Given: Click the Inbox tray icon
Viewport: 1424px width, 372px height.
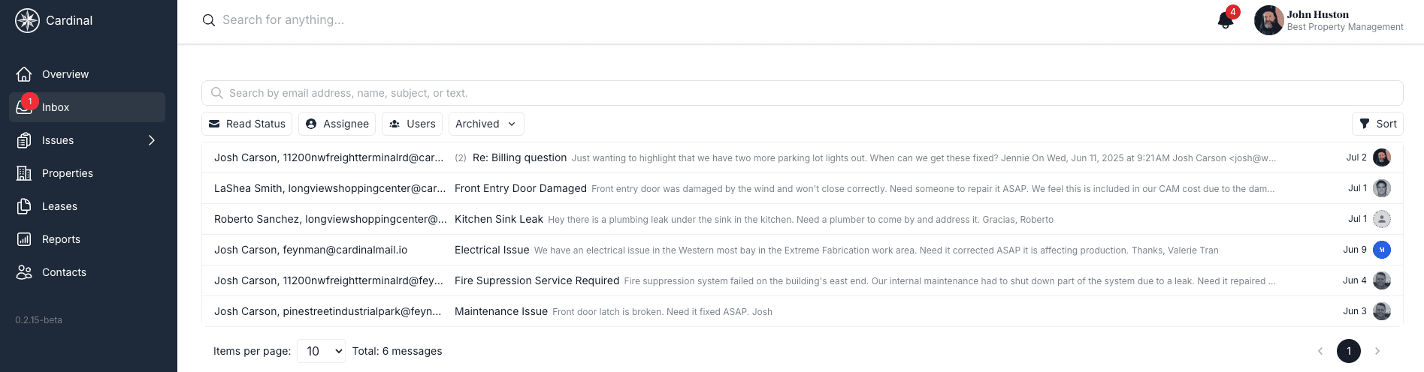Looking at the screenshot, I should [x=24, y=107].
